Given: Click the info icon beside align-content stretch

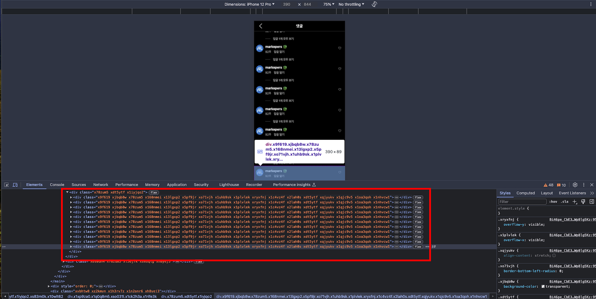Looking at the screenshot, I should (x=554, y=255).
